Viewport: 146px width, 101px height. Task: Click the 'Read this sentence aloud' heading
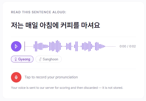pyautogui.click(x=39, y=12)
